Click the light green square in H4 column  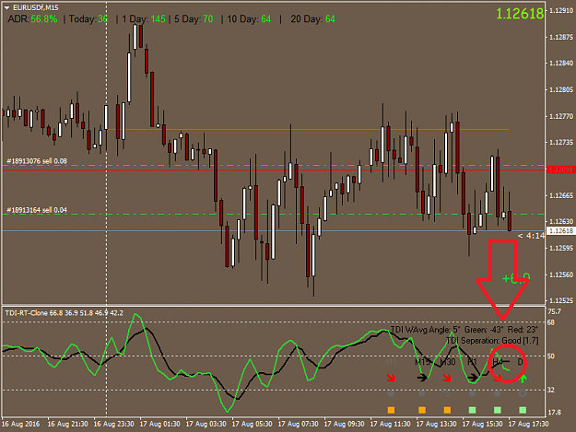tap(498, 410)
